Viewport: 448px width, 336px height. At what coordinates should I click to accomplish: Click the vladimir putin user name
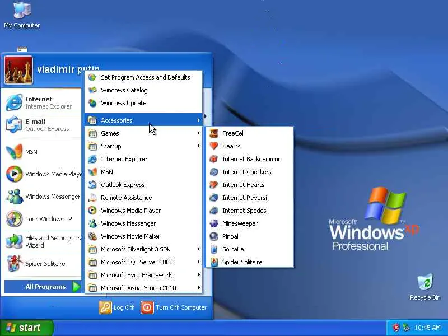[68, 69]
